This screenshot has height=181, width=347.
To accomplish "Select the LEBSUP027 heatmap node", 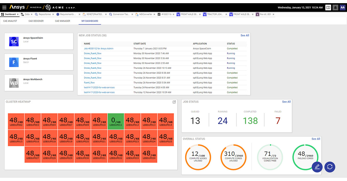I will pos(32,154).
